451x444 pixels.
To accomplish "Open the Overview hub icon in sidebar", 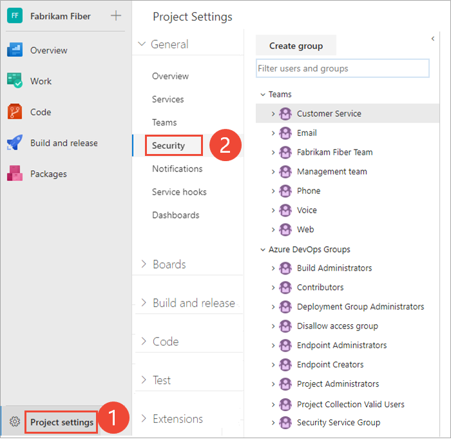I will pos(15,50).
